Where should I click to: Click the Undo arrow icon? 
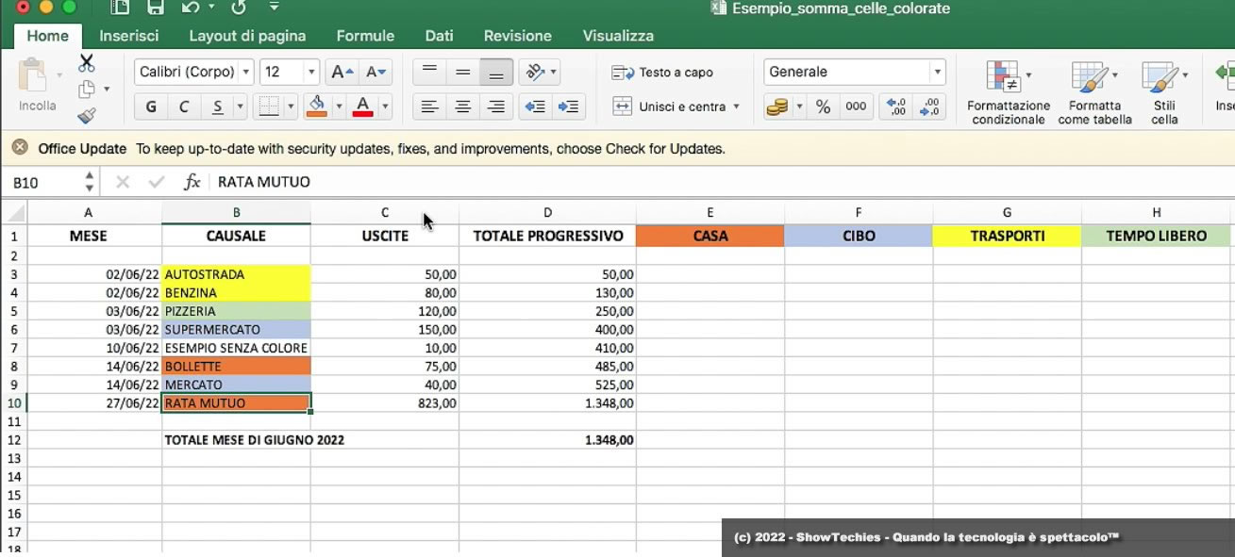[190, 8]
